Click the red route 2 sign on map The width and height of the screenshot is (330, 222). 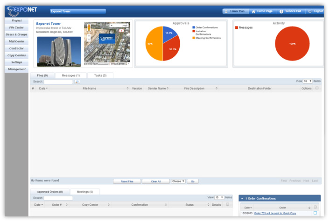[x=121, y=31]
